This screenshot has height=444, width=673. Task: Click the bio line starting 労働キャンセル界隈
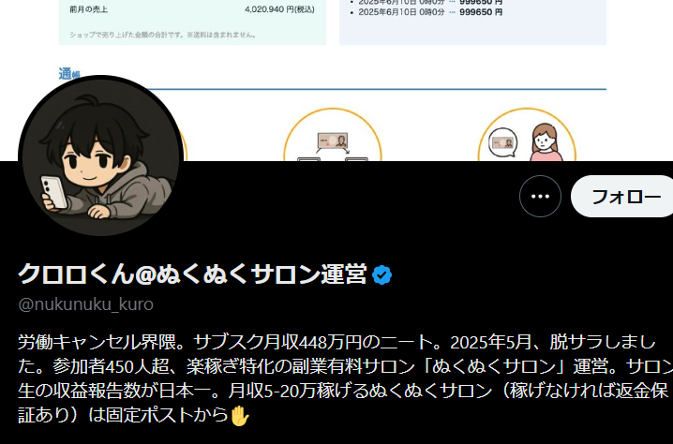click(336, 342)
